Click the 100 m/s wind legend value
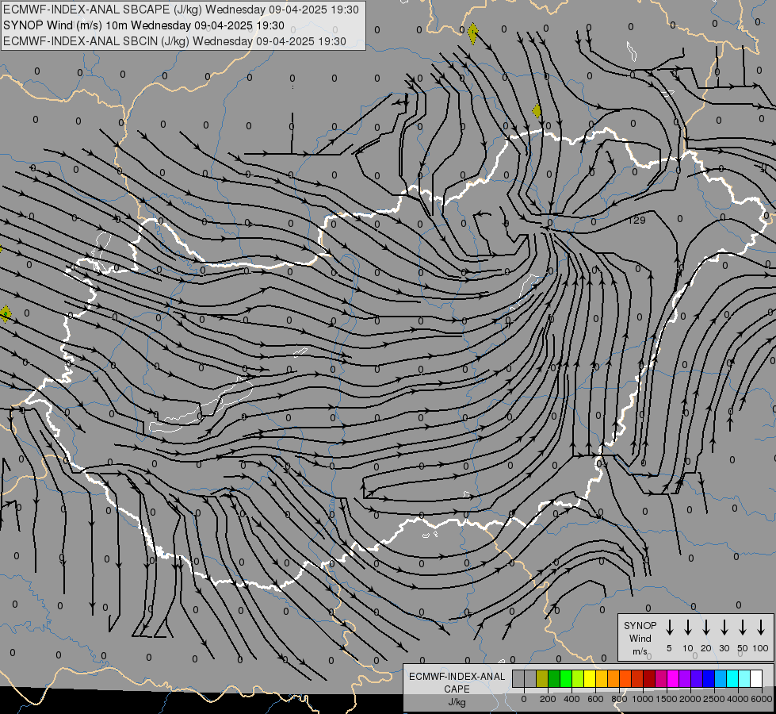Image resolution: width=776 pixels, height=714 pixels. pos(761,648)
